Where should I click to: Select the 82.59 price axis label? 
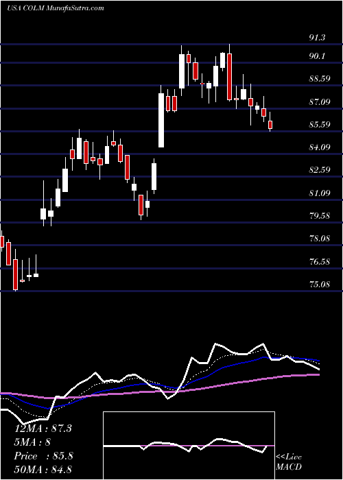tap(320, 169)
